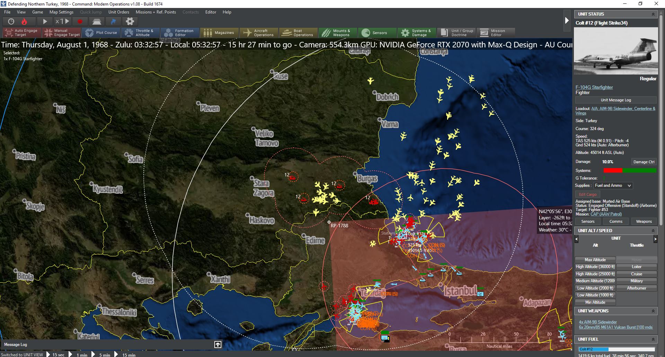Click the 4x AIM-9B Sidewinder weapon link
The image size is (665, 357).
click(598, 322)
